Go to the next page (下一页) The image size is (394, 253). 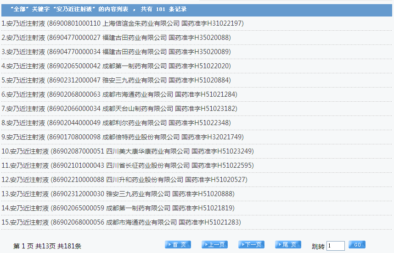coord(251,245)
